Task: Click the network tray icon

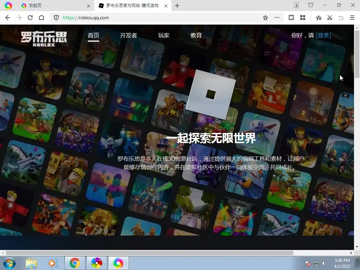Action: (x=316, y=263)
